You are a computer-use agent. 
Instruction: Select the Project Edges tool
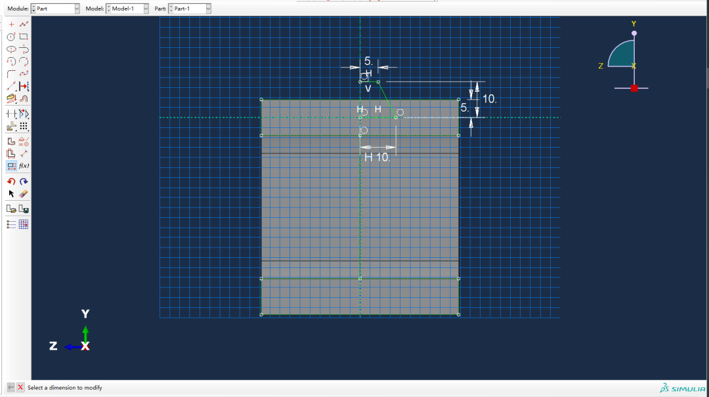pos(11,98)
